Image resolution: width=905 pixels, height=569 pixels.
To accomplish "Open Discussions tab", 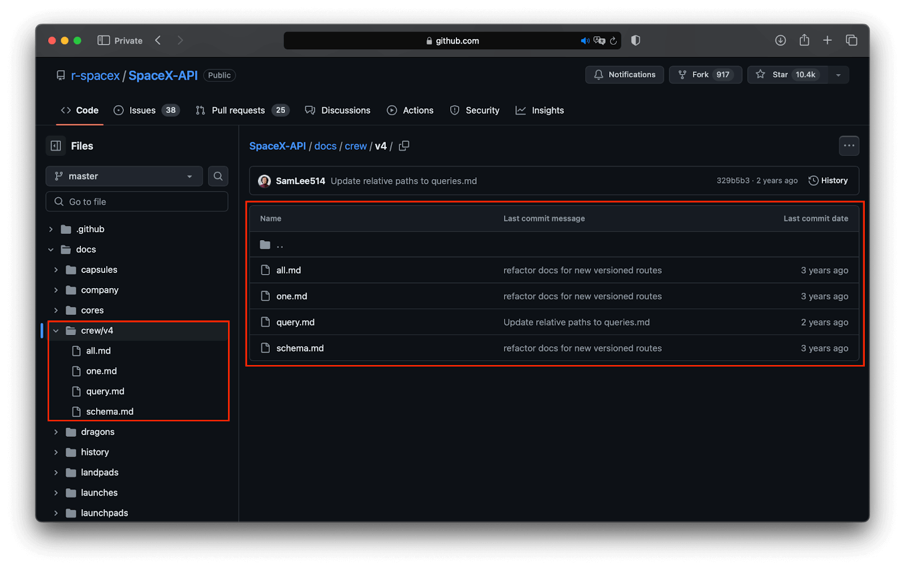I will (338, 111).
